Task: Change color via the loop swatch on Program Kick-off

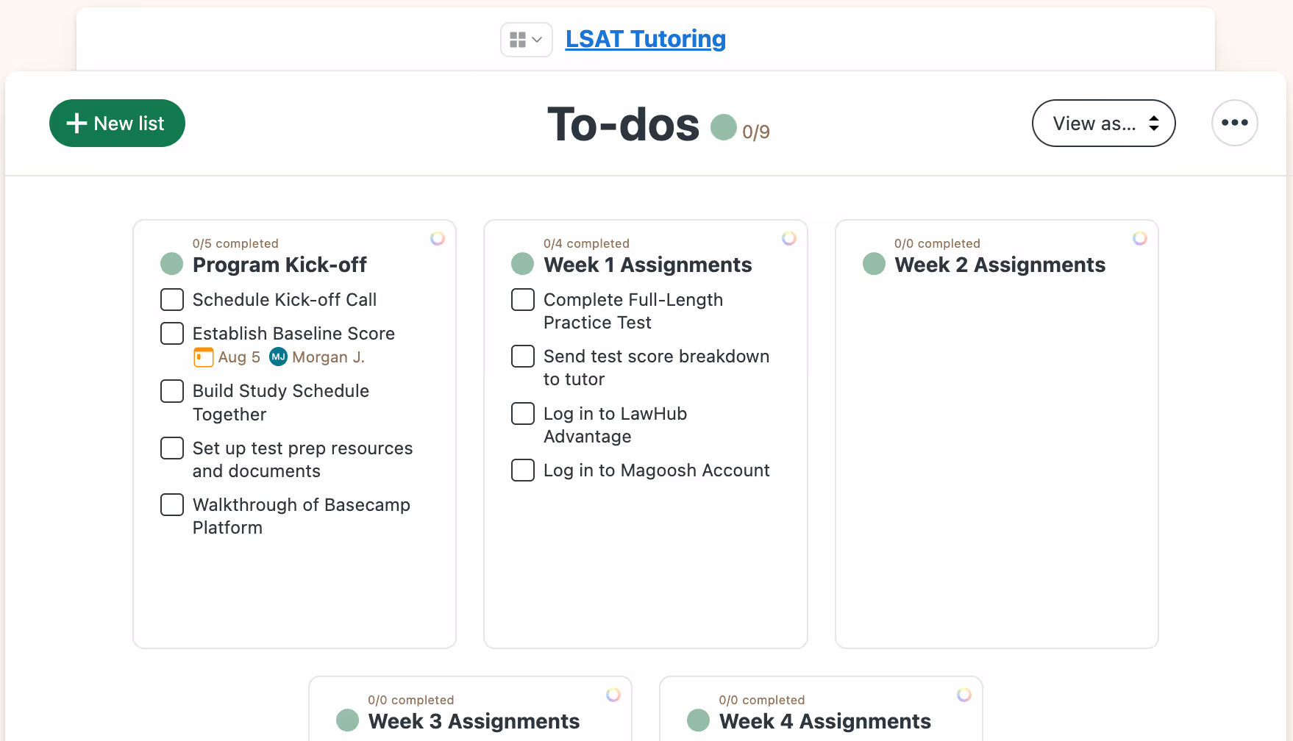Action: pyautogui.click(x=438, y=238)
